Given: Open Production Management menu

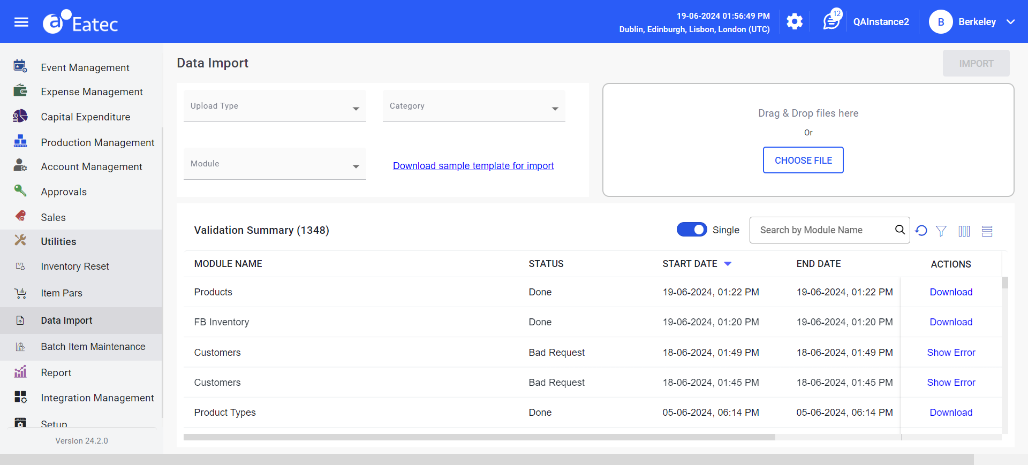Looking at the screenshot, I should click(97, 142).
